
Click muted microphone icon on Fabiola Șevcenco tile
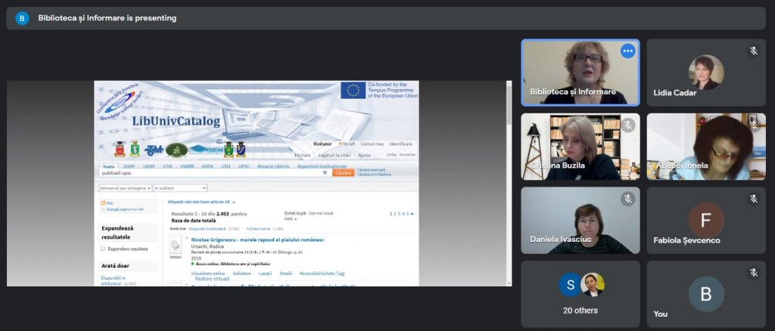[x=753, y=199]
